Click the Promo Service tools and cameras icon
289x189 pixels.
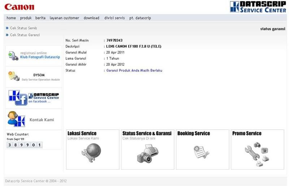pyautogui.click(x=257, y=154)
